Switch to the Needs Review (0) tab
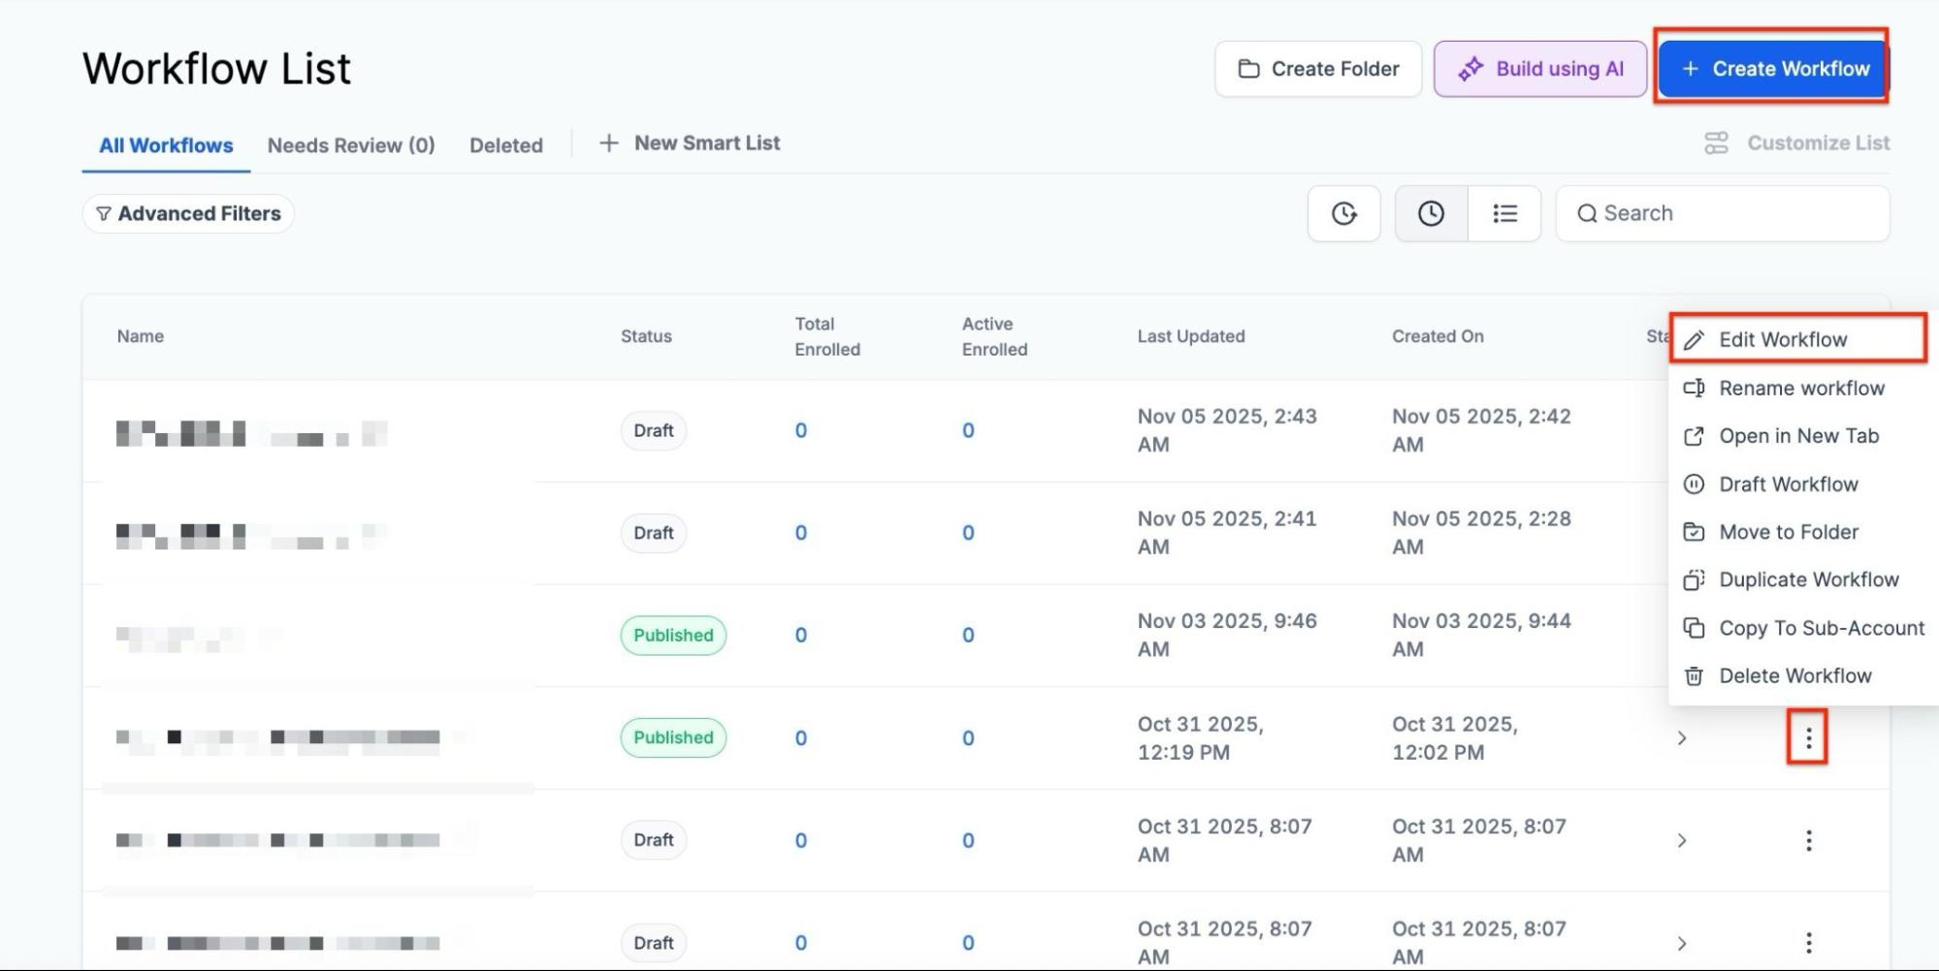 pos(351,145)
